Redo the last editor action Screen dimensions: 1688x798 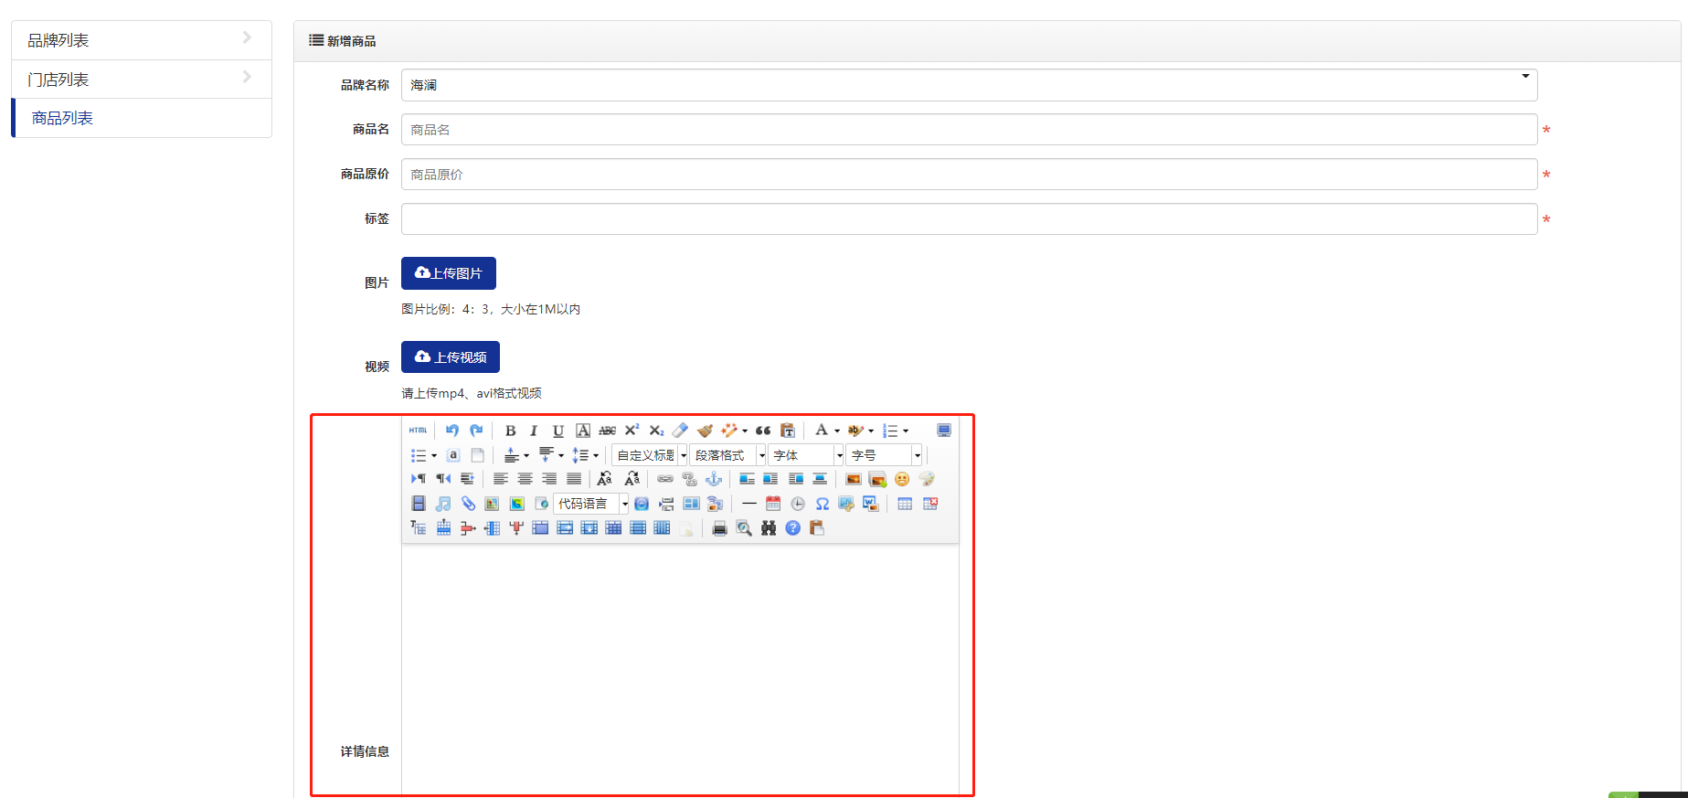476,431
